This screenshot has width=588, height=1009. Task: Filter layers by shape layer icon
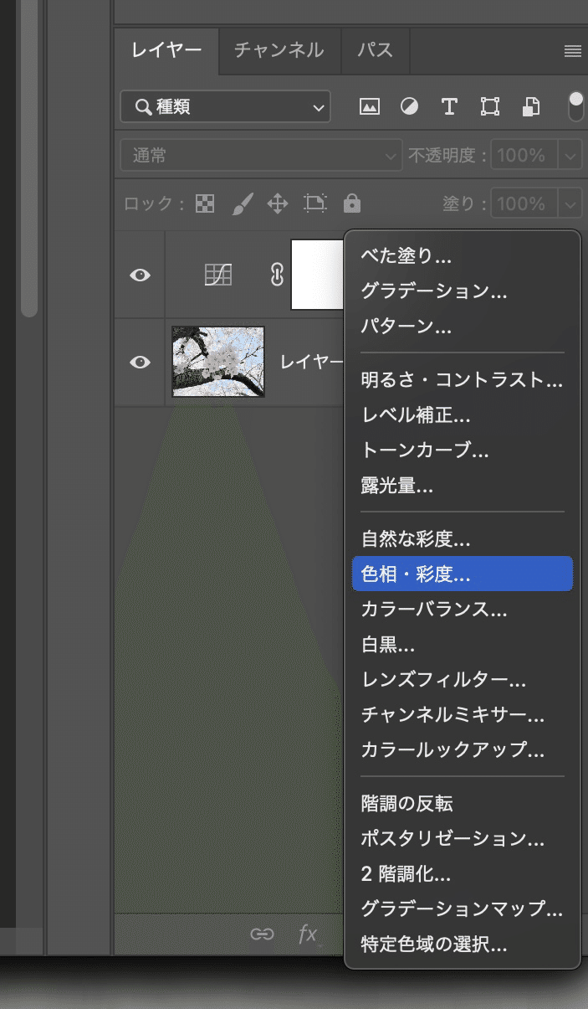[x=489, y=107]
